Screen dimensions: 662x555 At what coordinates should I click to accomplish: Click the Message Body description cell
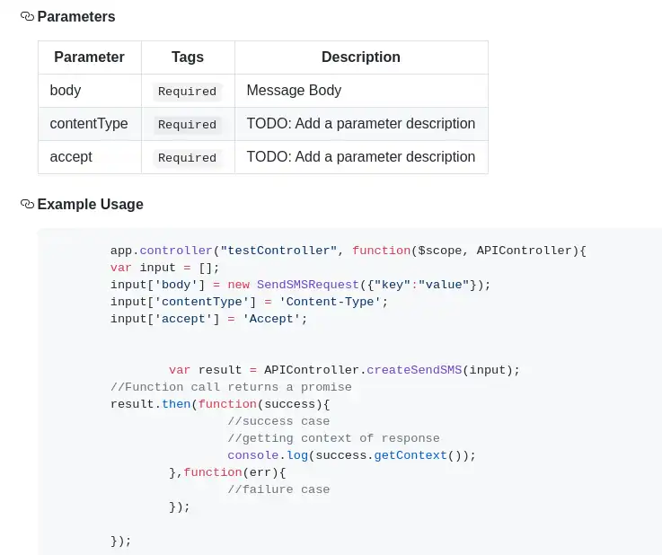click(x=294, y=90)
